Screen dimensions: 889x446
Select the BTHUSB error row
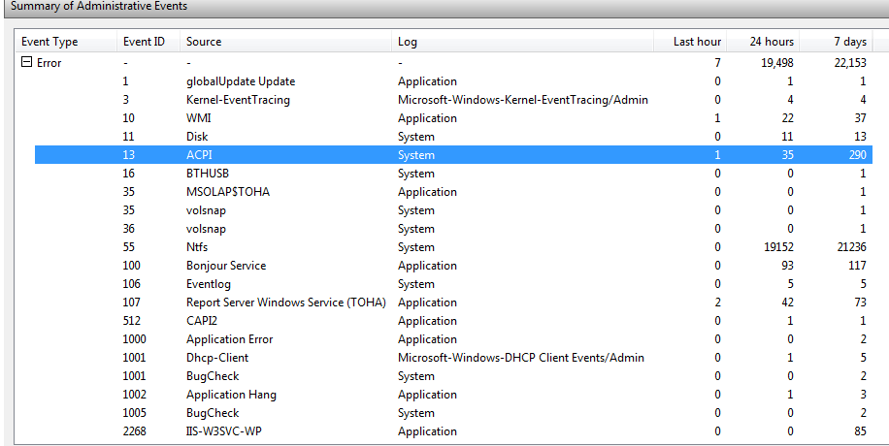tap(206, 174)
